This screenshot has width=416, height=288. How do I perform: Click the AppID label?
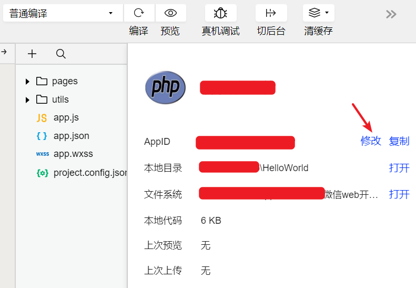pos(157,142)
